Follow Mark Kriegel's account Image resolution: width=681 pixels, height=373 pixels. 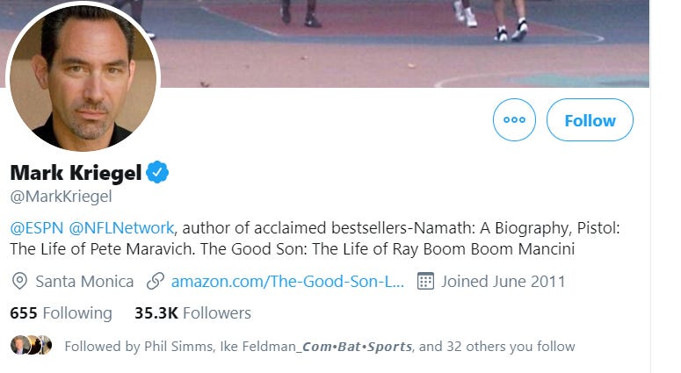590,119
